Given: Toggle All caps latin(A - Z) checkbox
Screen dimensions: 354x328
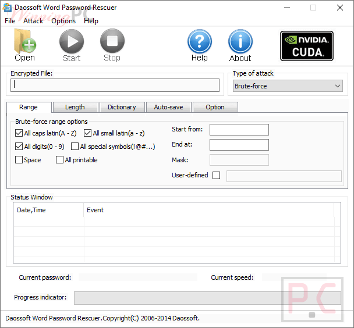Looking at the screenshot, I should (19, 133).
